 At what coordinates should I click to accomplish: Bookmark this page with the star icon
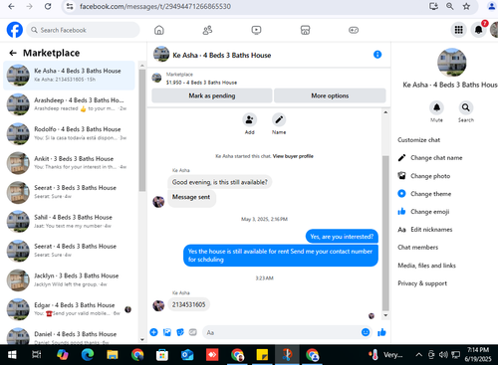click(466, 6)
